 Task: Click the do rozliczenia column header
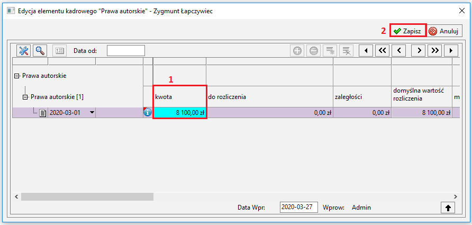pyautogui.click(x=269, y=97)
